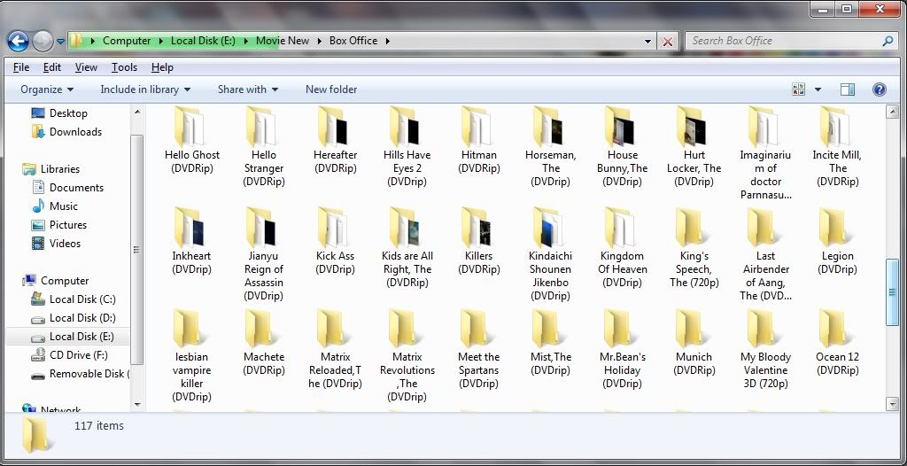This screenshot has height=466, width=907.
Task: Open the Hello Ghost (DVDRip) folder
Action: [x=192, y=140]
